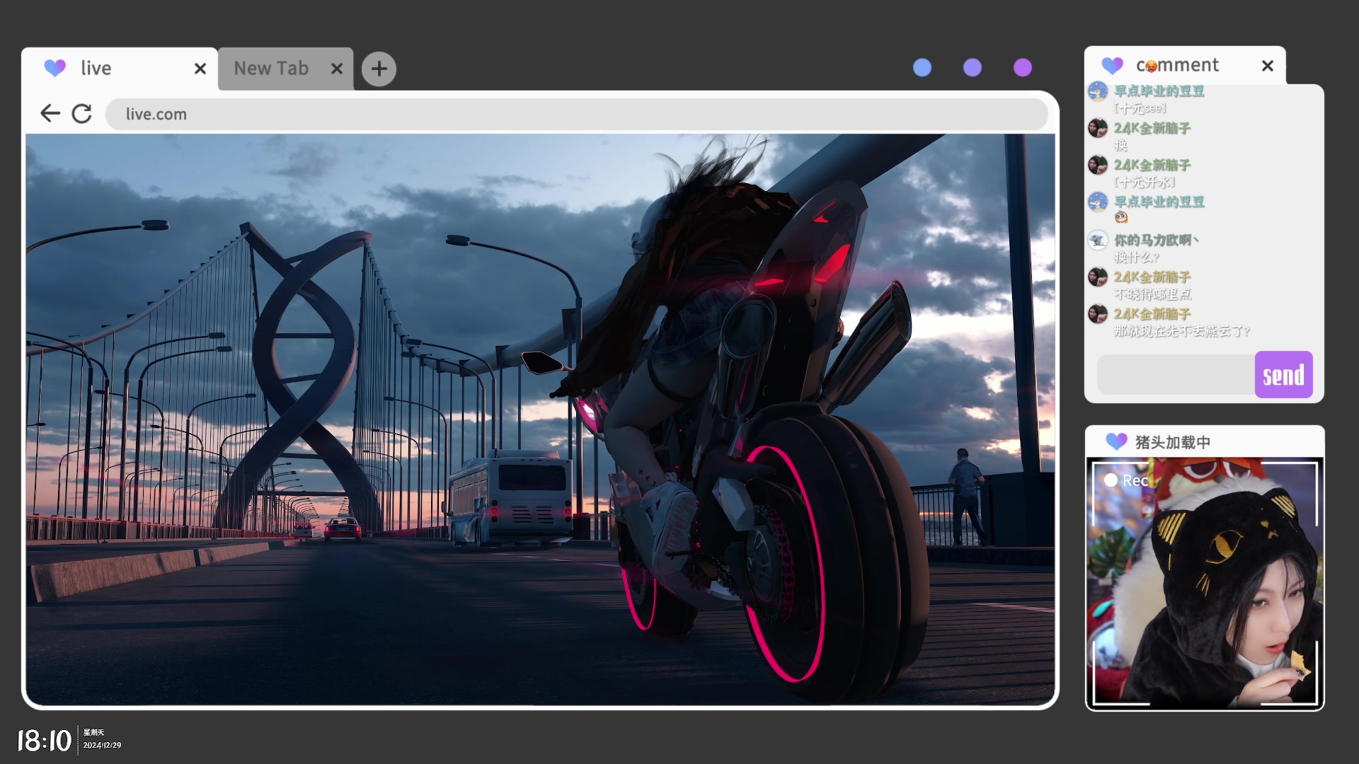Click username 早点毕业的豆豆 above [十元see]
The width and height of the screenshot is (1359, 764).
(x=1159, y=91)
